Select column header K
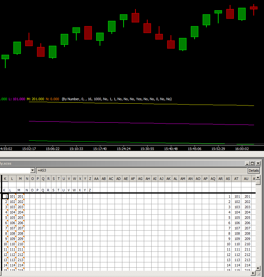Image resolution: width=264 pixels, height=277 pixels. pos(5,179)
